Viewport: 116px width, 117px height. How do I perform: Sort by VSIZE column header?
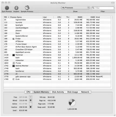click(89, 17)
